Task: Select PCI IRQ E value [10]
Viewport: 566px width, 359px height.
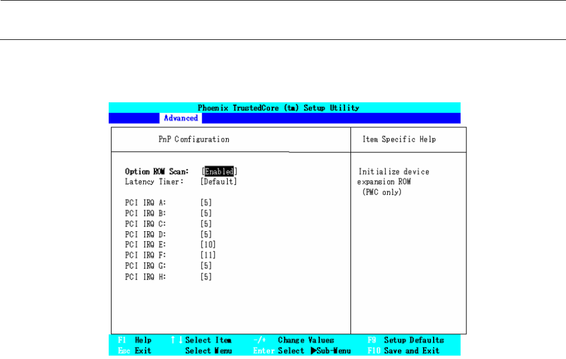Action: pos(208,245)
